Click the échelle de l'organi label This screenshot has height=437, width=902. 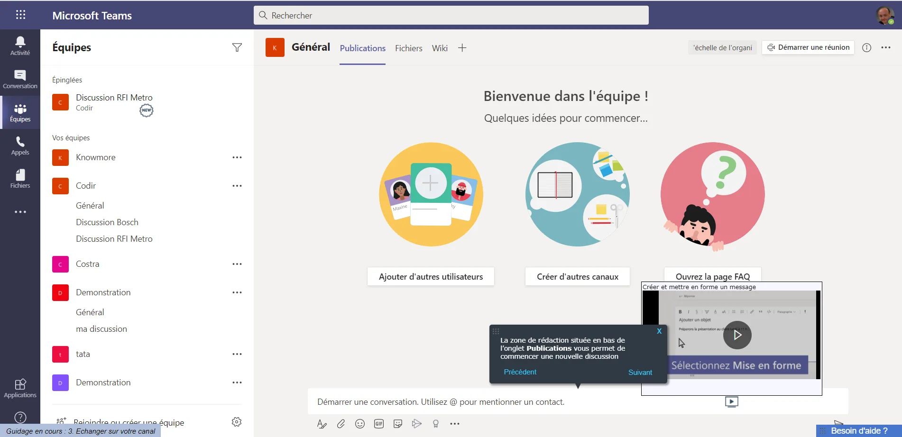[723, 47]
